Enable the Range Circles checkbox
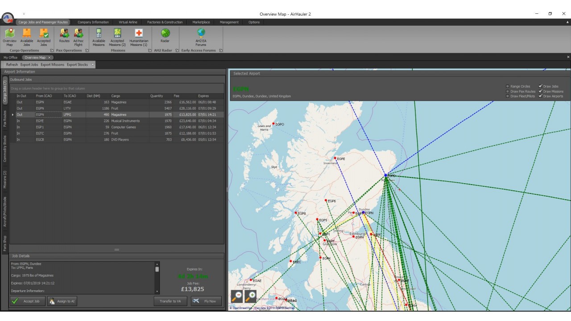571x321 pixels. [x=507, y=86]
